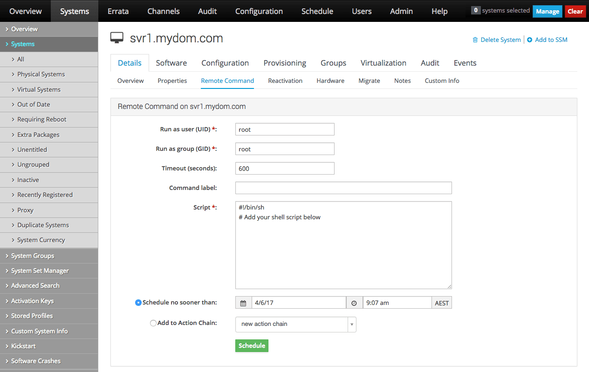The height and width of the screenshot is (372, 589).
Task: Open the Migrate sub-tab
Action: coord(370,81)
